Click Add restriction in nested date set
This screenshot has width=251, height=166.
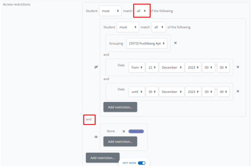tap(120, 107)
